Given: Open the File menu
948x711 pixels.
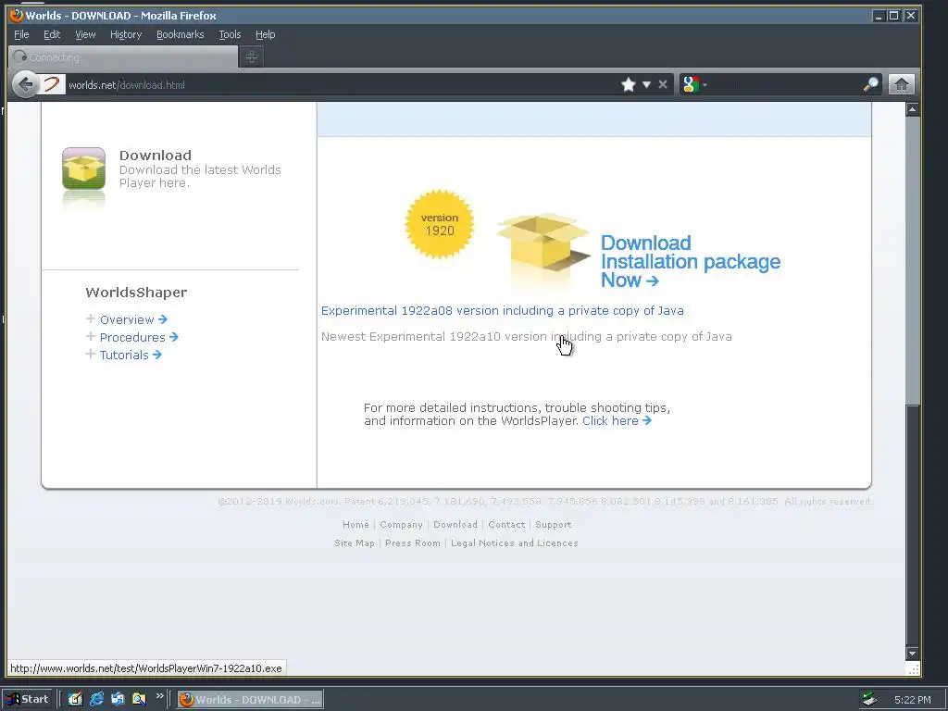Looking at the screenshot, I should click(x=21, y=34).
